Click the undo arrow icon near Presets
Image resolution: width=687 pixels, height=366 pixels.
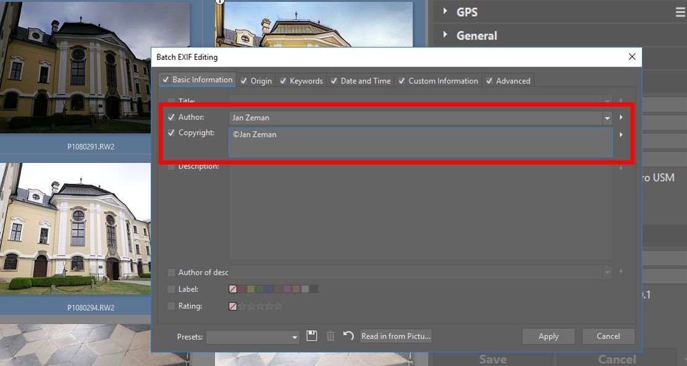click(x=348, y=336)
